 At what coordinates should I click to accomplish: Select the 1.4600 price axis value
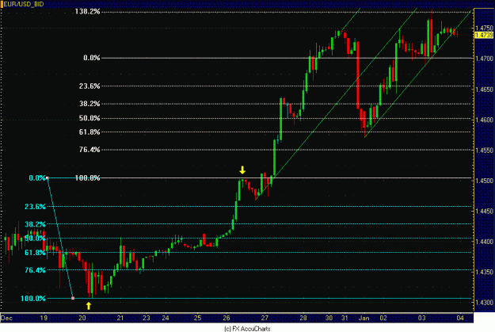coord(484,120)
